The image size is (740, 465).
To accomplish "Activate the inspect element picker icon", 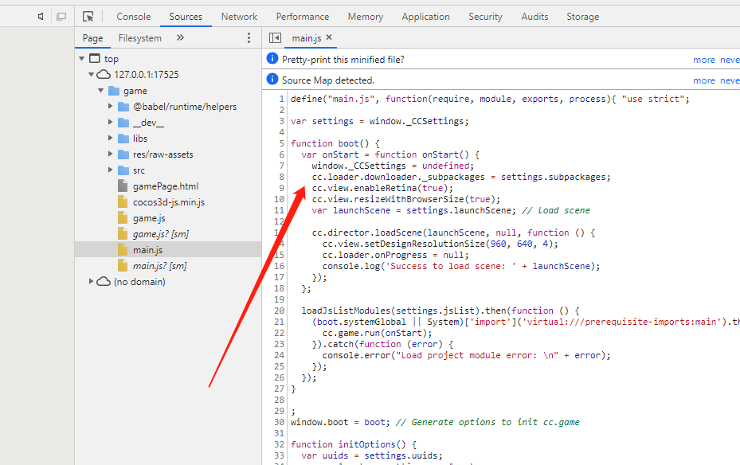I will [x=88, y=16].
